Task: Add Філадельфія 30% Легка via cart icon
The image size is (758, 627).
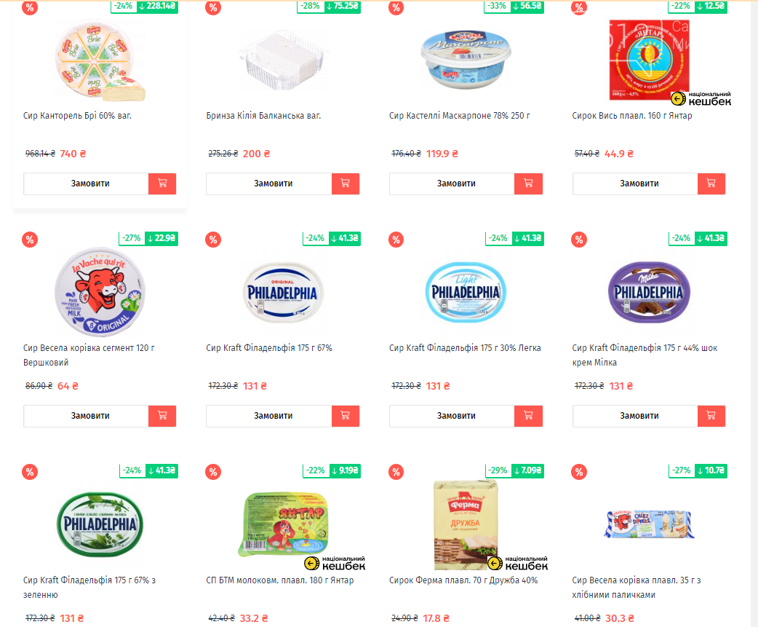Action: click(528, 416)
